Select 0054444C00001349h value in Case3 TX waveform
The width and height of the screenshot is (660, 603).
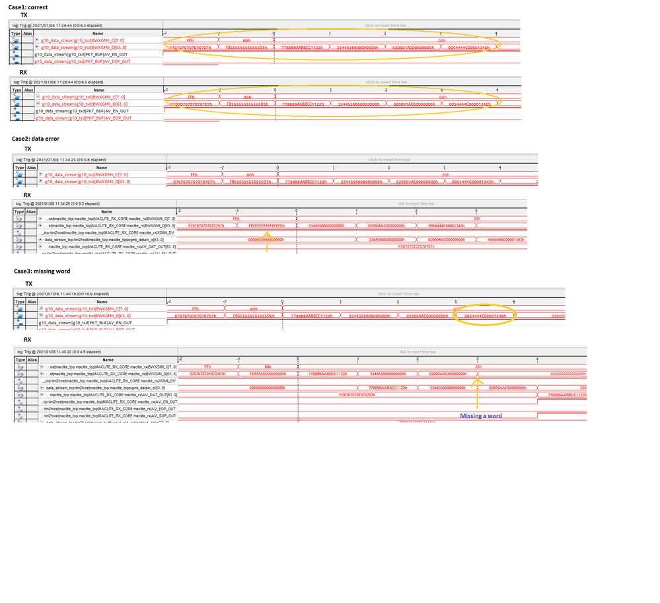[485, 316]
